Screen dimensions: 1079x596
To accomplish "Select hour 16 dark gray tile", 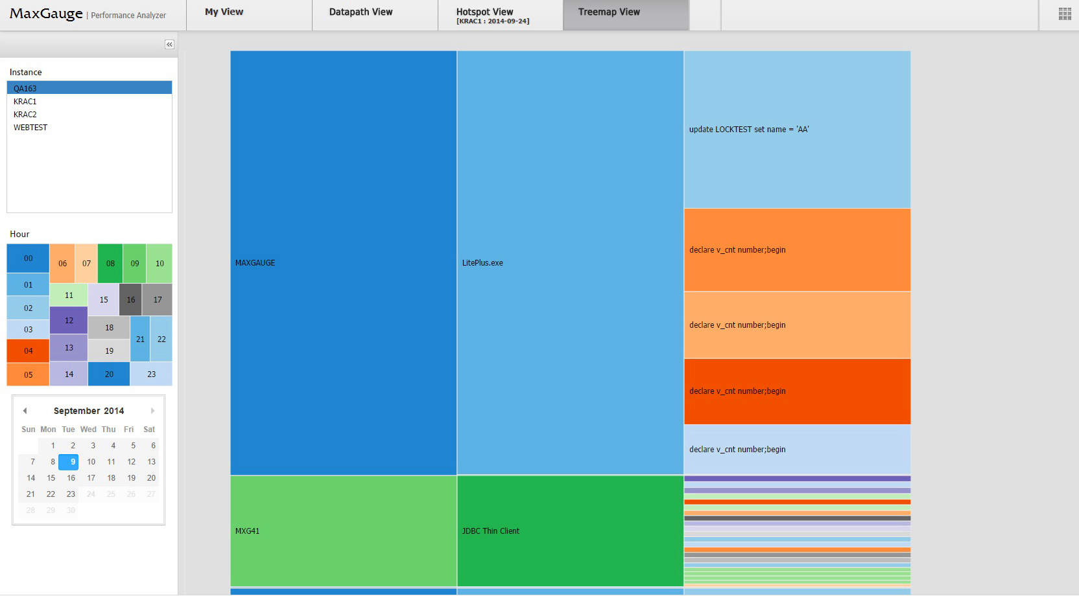I will pyautogui.click(x=131, y=300).
